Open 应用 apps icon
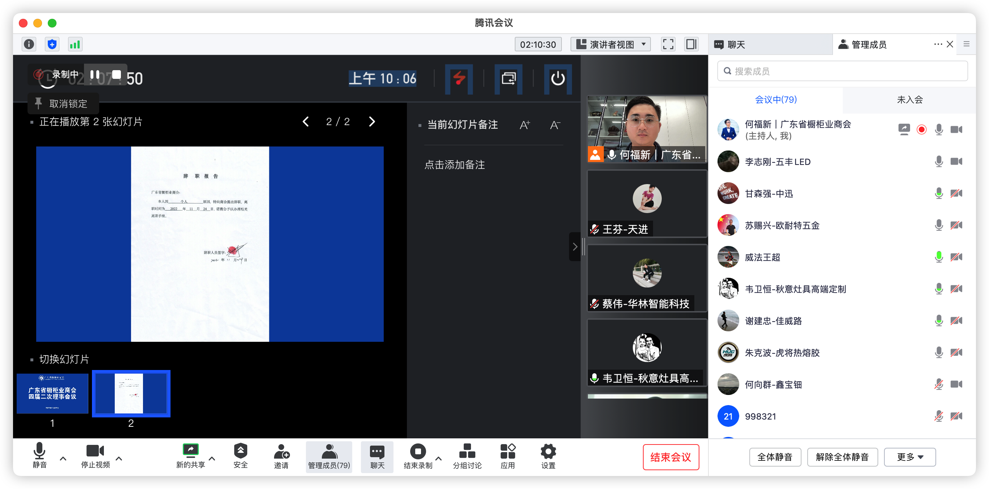 [508, 456]
